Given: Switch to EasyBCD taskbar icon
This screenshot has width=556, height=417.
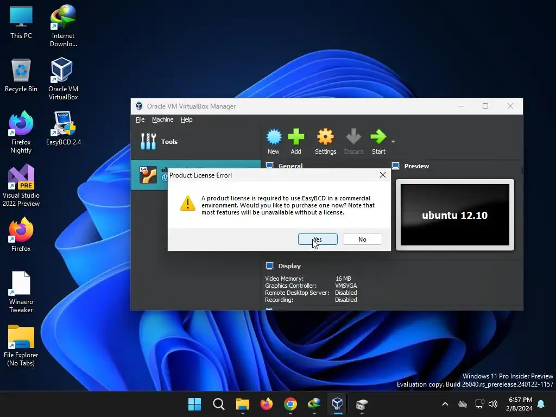Looking at the screenshot, I should coord(362,404).
